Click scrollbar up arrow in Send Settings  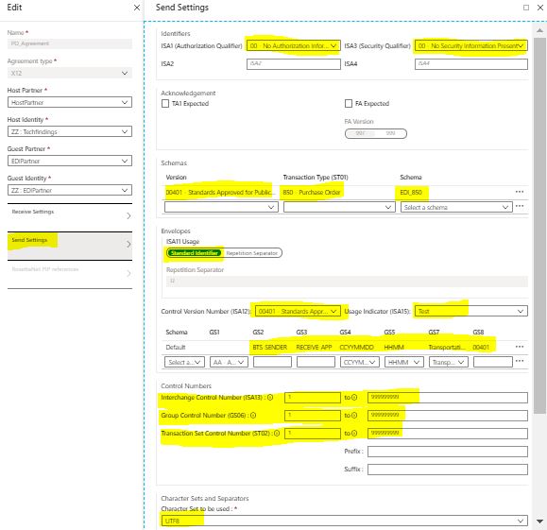tap(539, 31)
